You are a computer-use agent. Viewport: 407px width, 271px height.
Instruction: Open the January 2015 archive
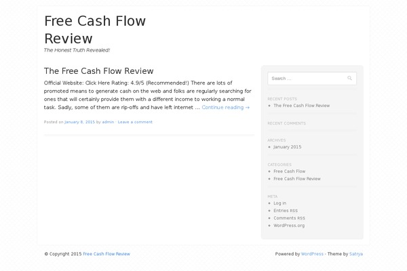[x=288, y=147]
